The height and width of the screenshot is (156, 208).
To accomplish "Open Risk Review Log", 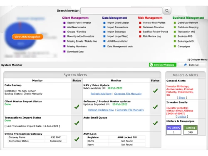I will point(152,36).
